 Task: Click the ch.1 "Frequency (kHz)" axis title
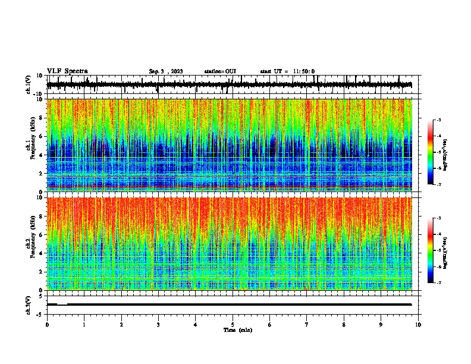[32, 139]
